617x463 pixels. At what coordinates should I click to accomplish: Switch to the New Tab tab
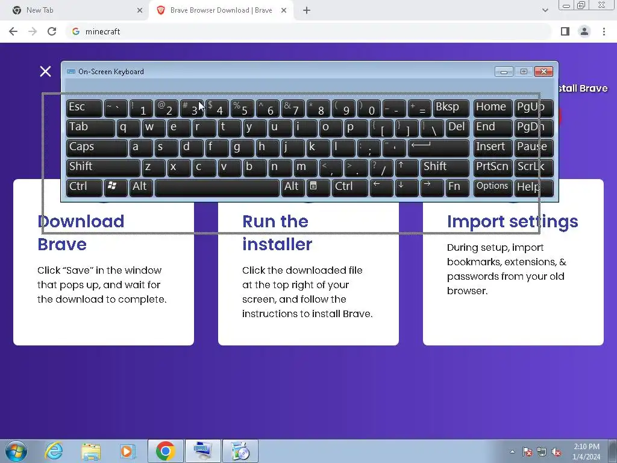point(75,11)
